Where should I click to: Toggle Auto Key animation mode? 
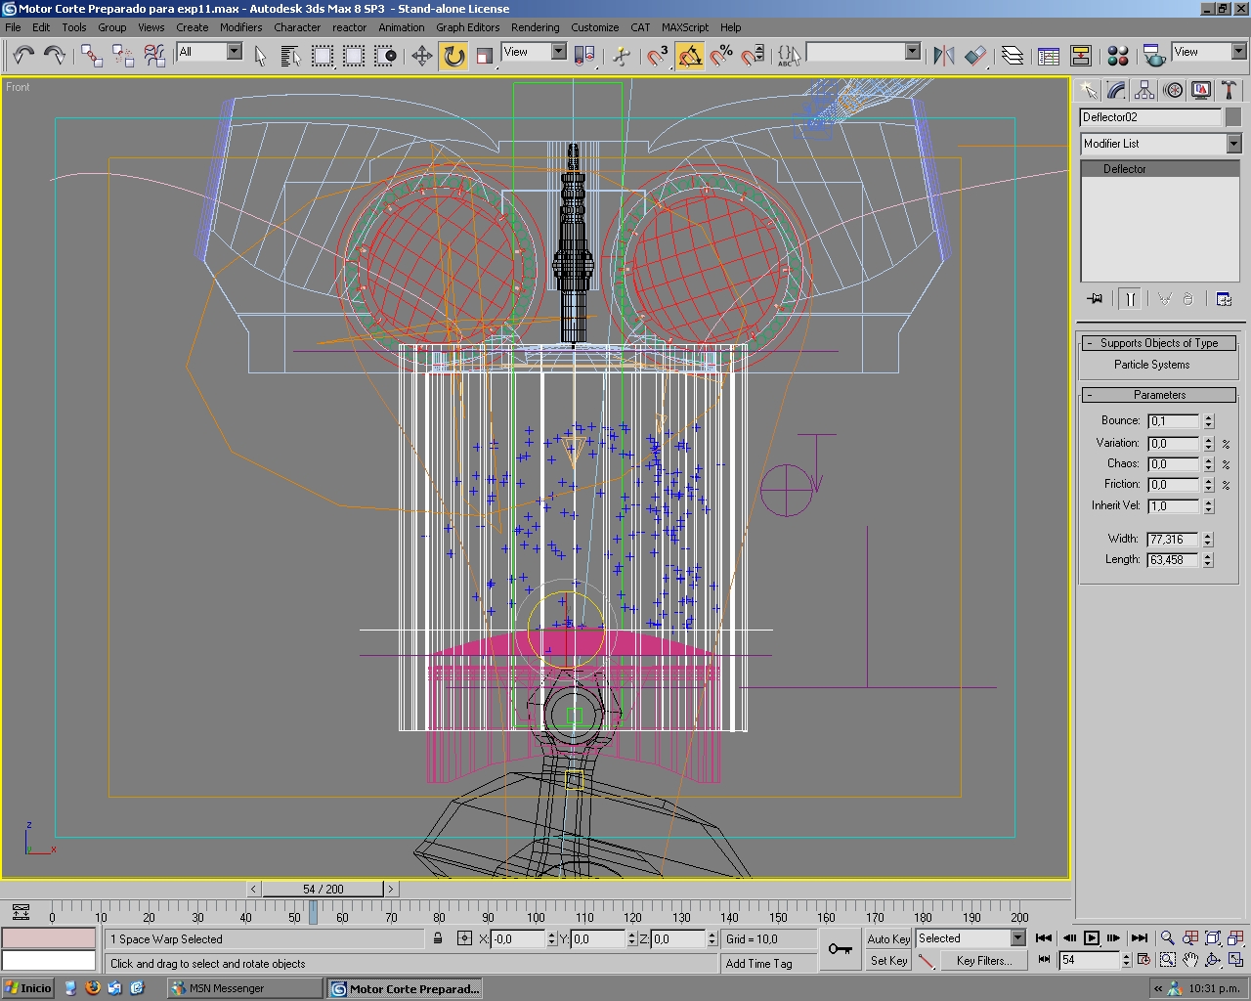coord(888,938)
